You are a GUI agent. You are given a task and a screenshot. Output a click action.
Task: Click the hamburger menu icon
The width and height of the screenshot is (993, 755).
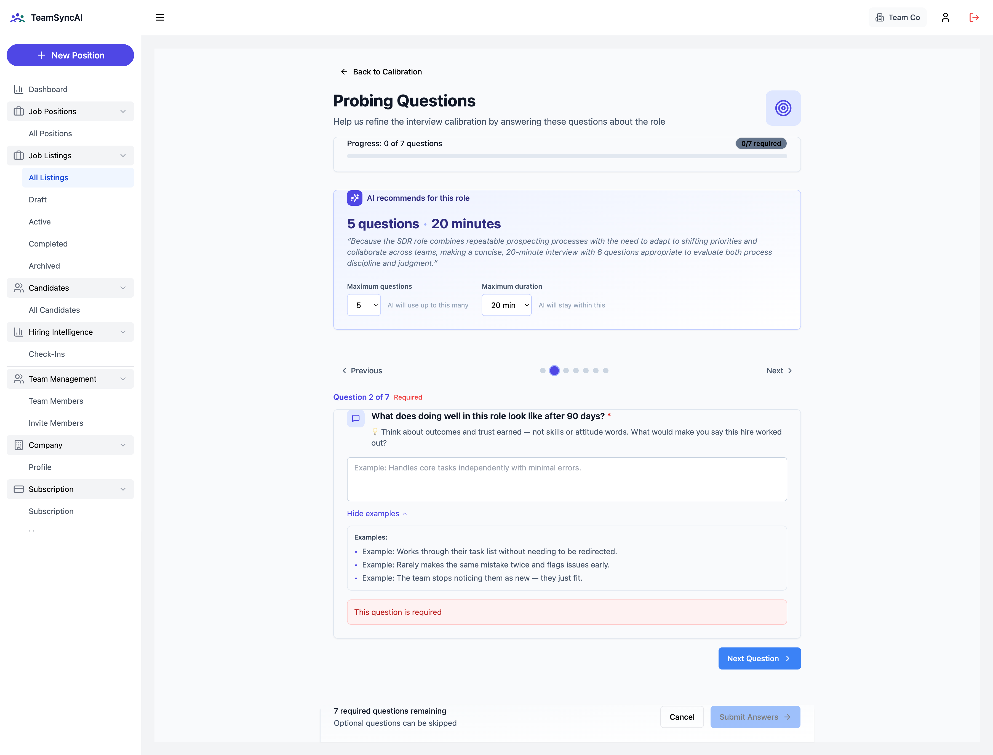160,18
